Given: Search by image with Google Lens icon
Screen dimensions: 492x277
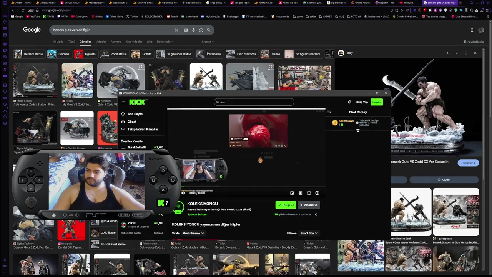Looking at the screenshot, I should 201,30.
